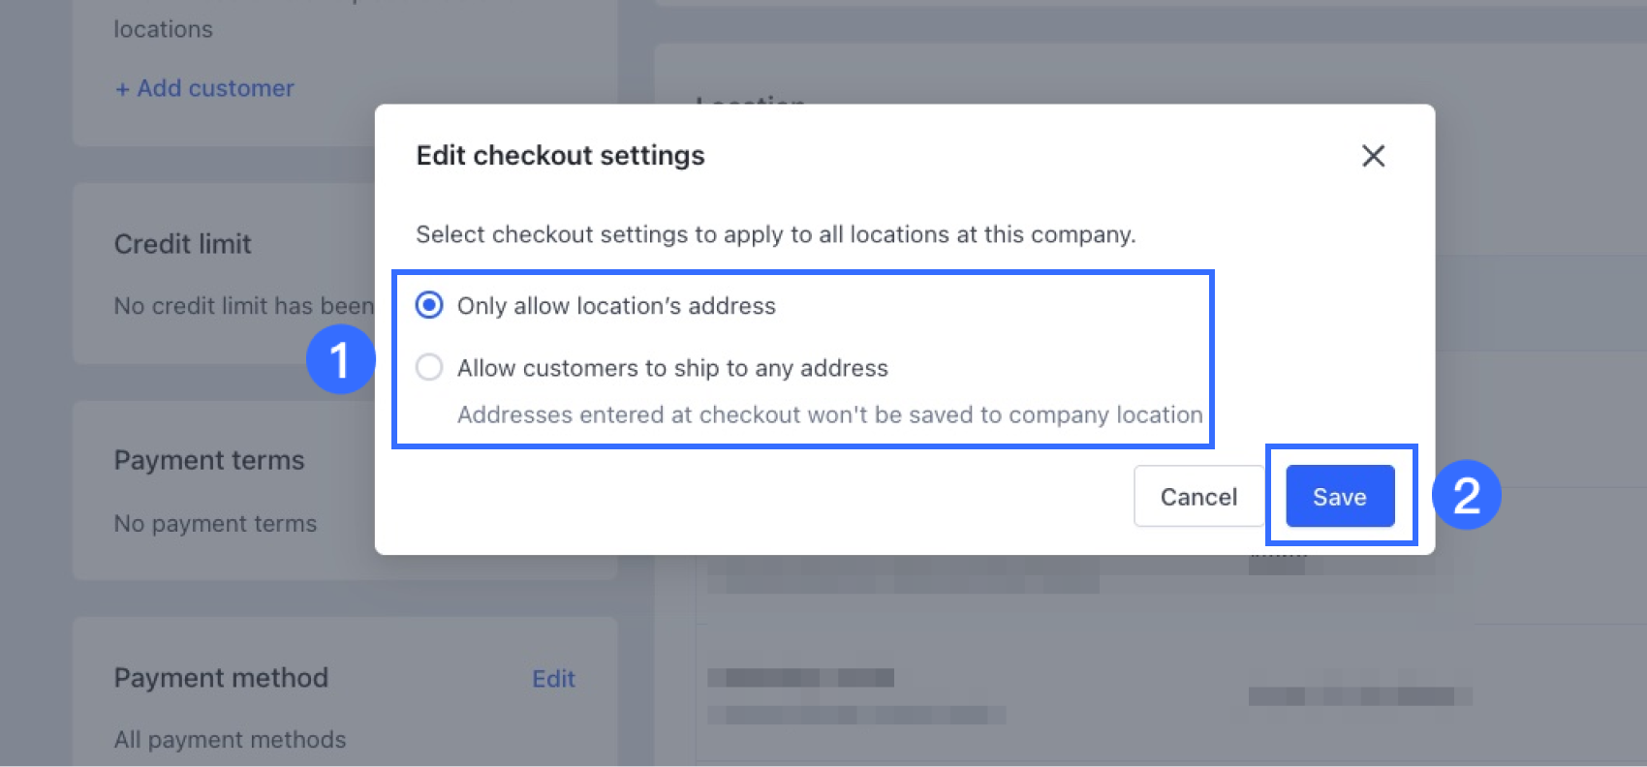Click the "Select checkout settings to apply" description
Image resolution: width=1647 pixels, height=767 pixels.
pyautogui.click(x=775, y=234)
